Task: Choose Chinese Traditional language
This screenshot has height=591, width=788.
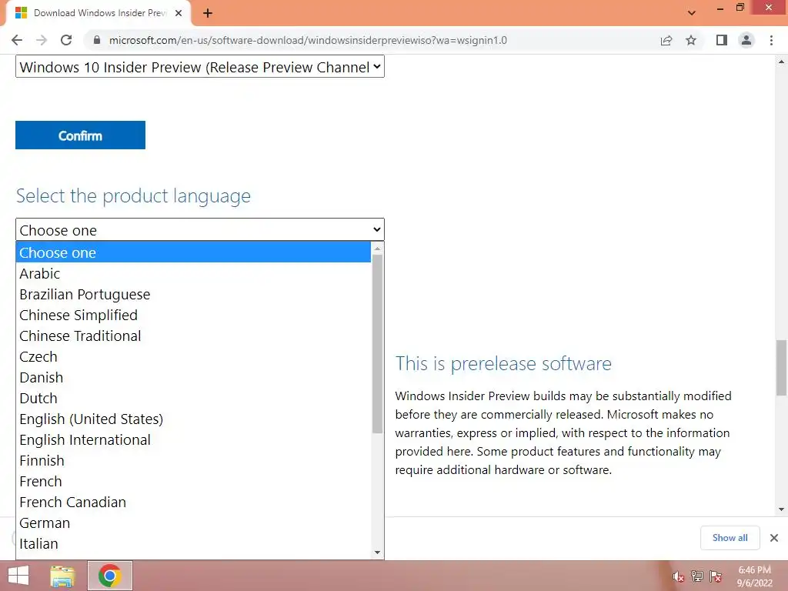Action: coord(193,336)
